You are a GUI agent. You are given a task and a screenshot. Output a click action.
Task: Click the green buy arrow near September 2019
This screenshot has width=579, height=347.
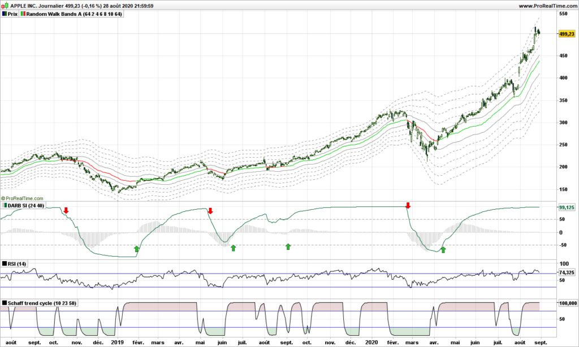click(x=288, y=246)
